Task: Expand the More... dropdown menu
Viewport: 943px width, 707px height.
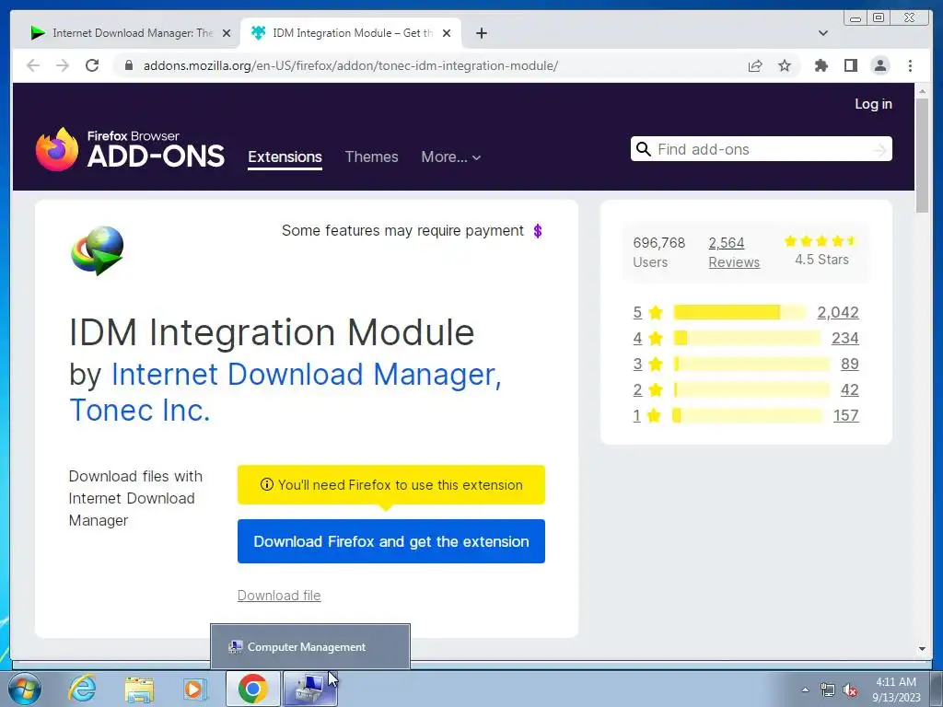Action: (450, 156)
